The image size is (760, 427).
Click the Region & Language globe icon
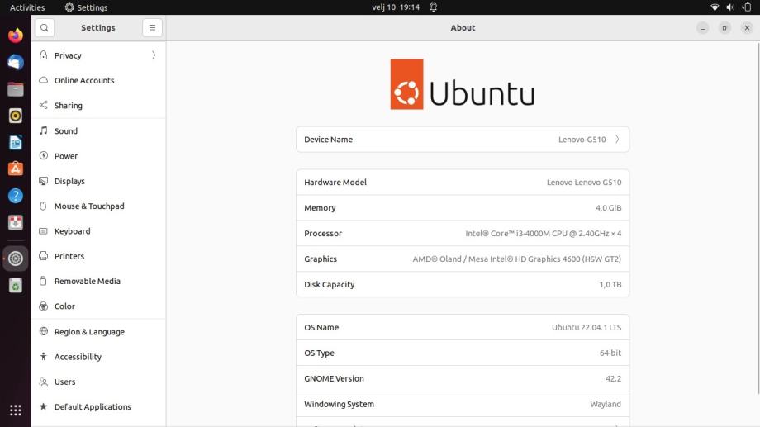pyautogui.click(x=44, y=331)
